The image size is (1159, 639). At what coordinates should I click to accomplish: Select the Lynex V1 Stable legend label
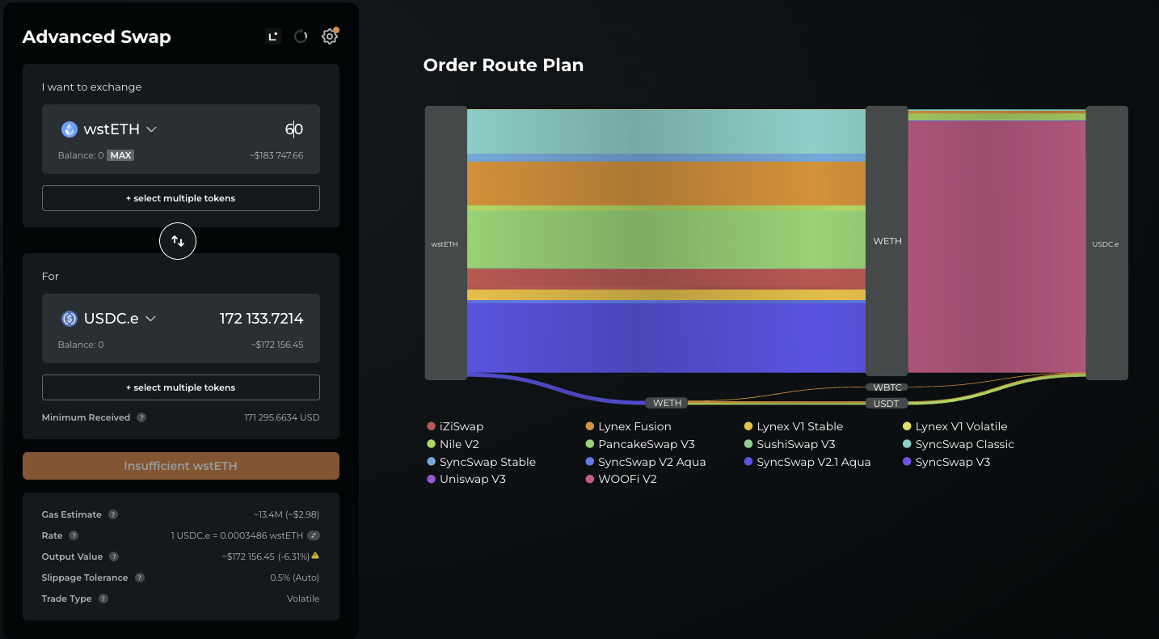click(800, 426)
